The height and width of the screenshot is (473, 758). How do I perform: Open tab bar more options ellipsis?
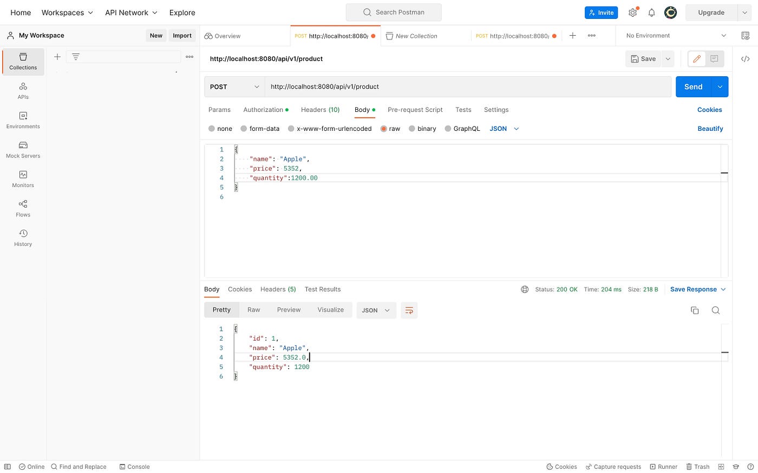pos(591,36)
